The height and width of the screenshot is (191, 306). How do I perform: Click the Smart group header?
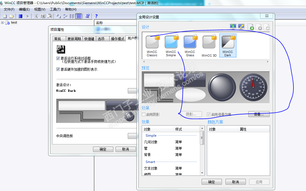(x=150, y=162)
